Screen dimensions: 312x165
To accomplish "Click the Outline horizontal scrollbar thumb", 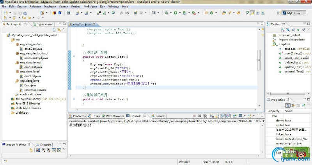I will (287, 93).
